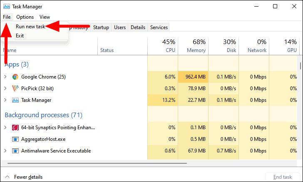Viewport: 303px width, 182px height.
Task: Click the vertical scrollbar thumb
Action: click(x=301, y=66)
